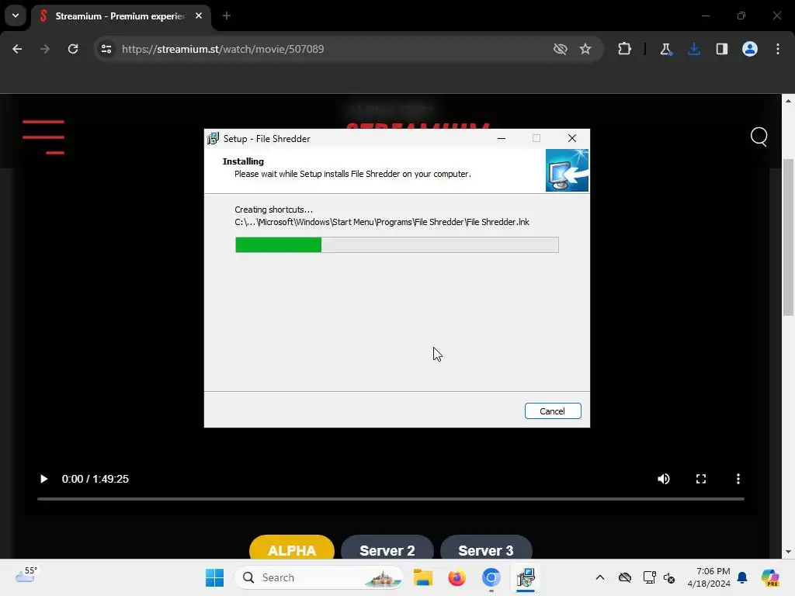This screenshot has height=596, width=795.
Task: Mute the video volume
Action: coord(664,479)
